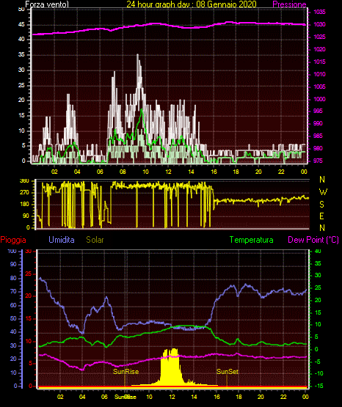Click the green '40' temperature scale value
The image size is (342, 407).
(318, 252)
